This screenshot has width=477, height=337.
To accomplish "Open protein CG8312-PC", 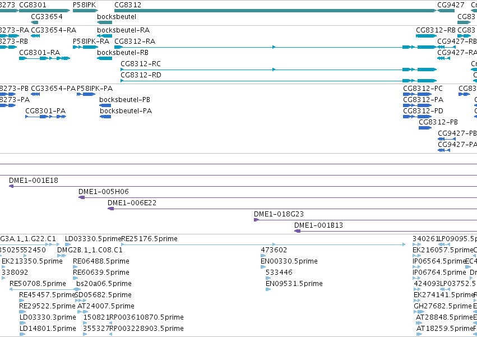I will 423,89.
